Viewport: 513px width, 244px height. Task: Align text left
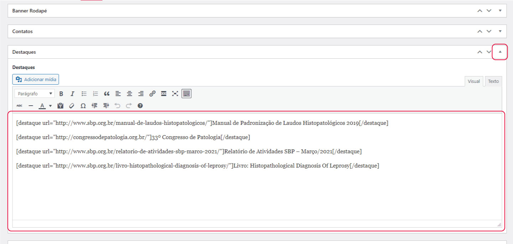pos(118,94)
